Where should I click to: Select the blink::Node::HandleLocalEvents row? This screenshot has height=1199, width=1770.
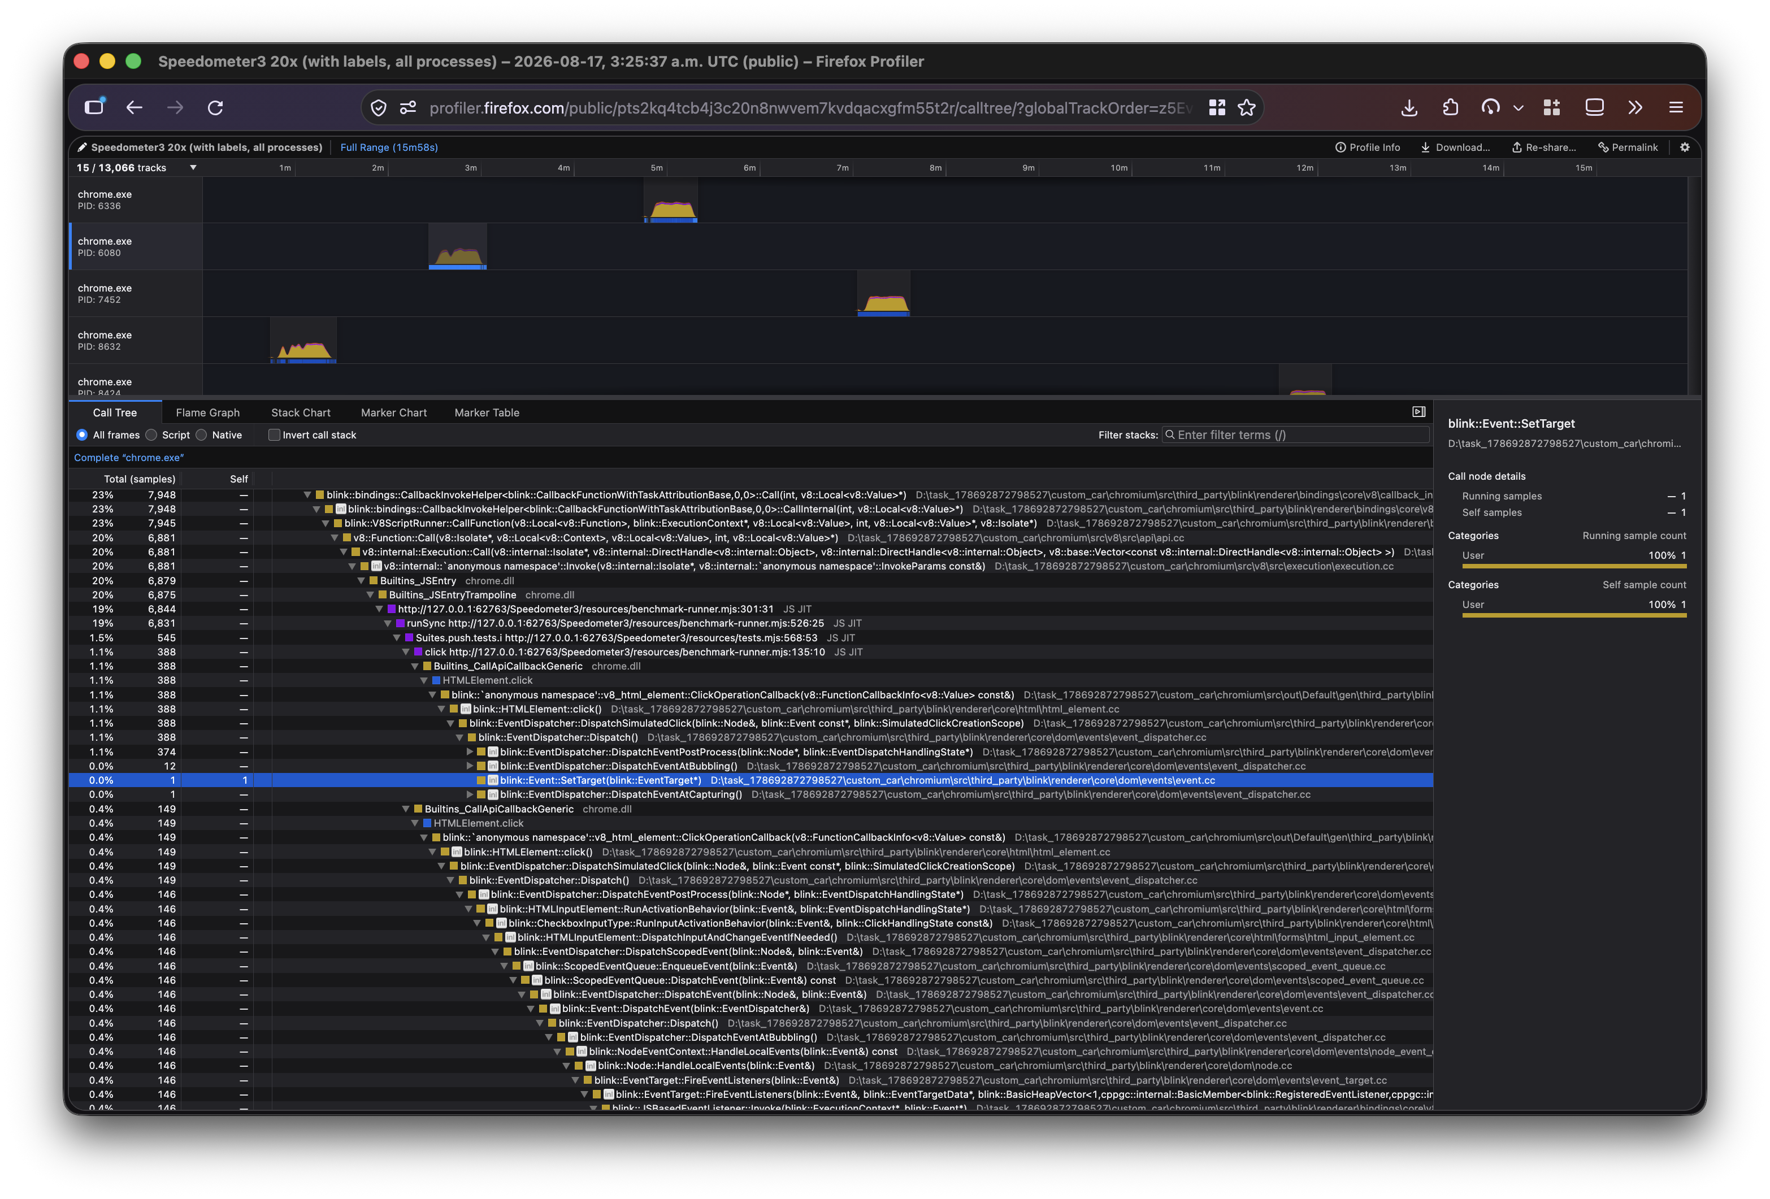click(751, 1066)
